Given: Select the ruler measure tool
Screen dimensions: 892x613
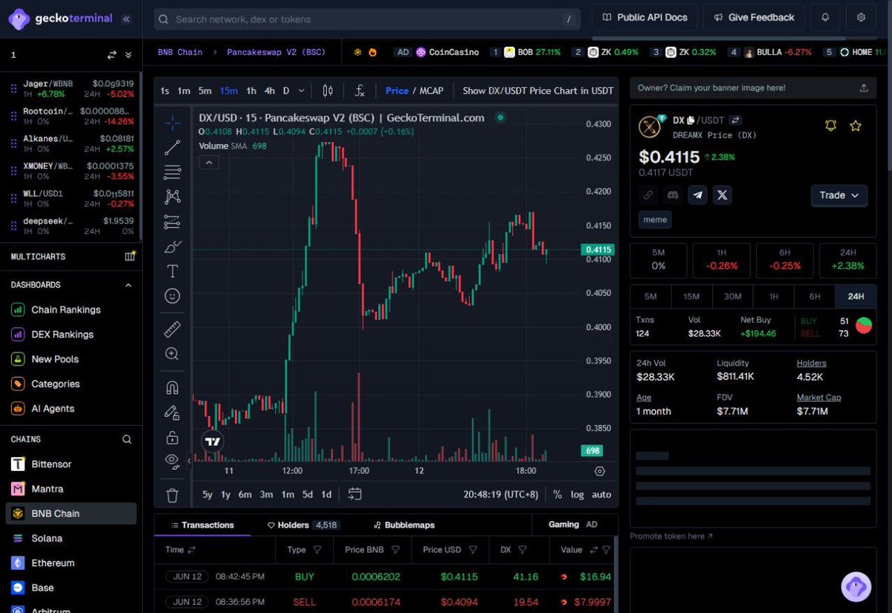Looking at the screenshot, I should (x=172, y=329).
